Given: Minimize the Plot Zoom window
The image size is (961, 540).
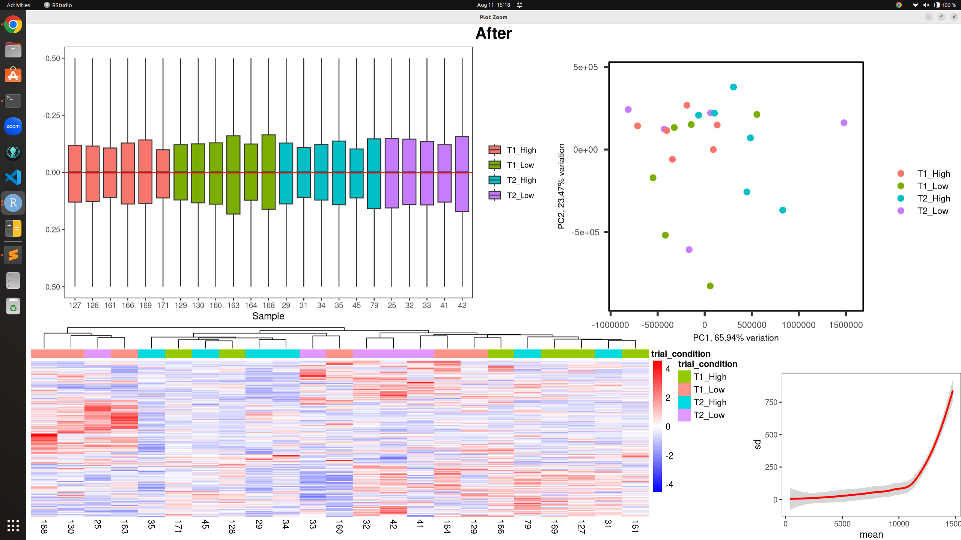Looking at the screenshot, I should (x=928, y=17).
